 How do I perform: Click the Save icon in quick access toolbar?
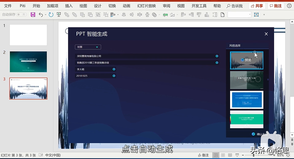pyautogui.click(x=33, y=14)
